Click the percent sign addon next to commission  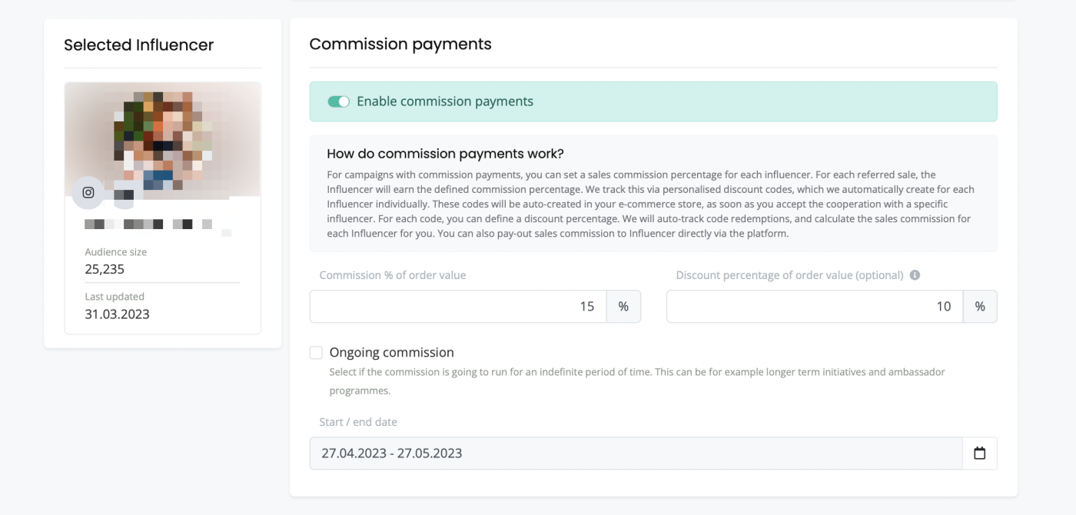coord(623,307)
